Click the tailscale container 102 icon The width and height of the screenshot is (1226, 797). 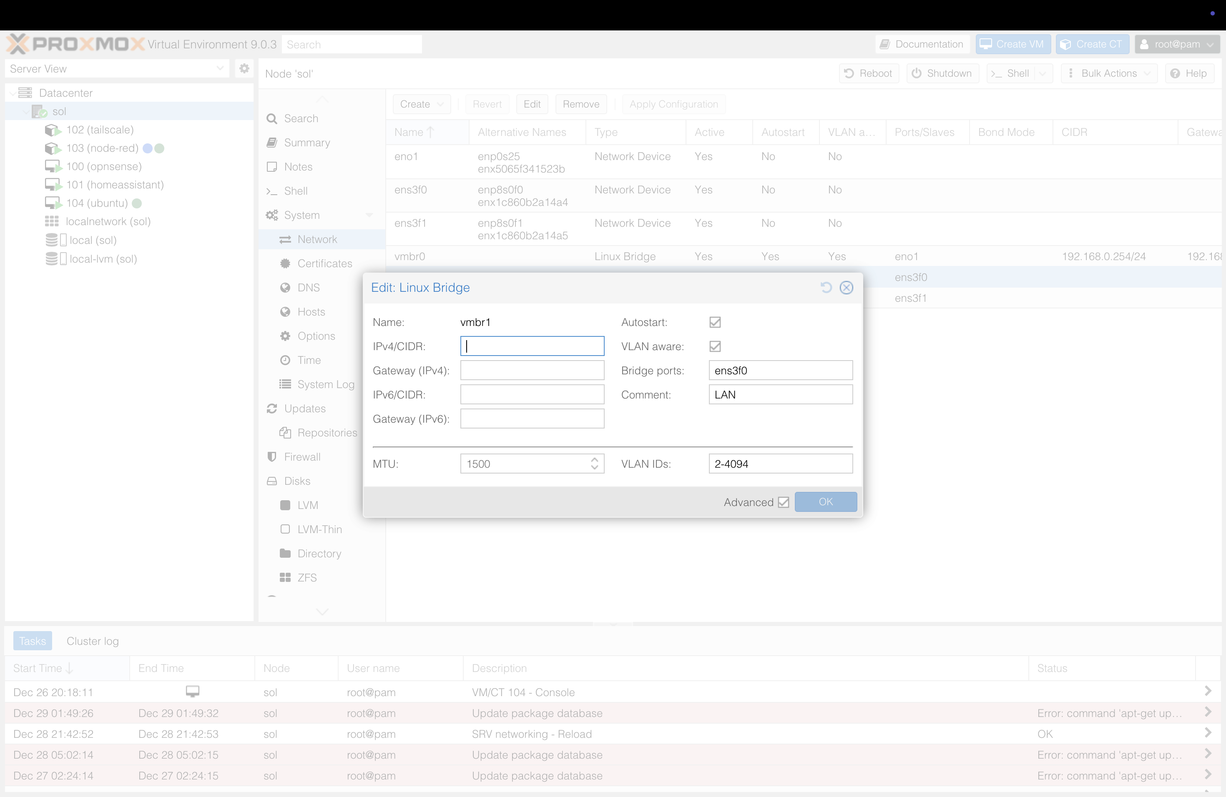click(53, 130)
